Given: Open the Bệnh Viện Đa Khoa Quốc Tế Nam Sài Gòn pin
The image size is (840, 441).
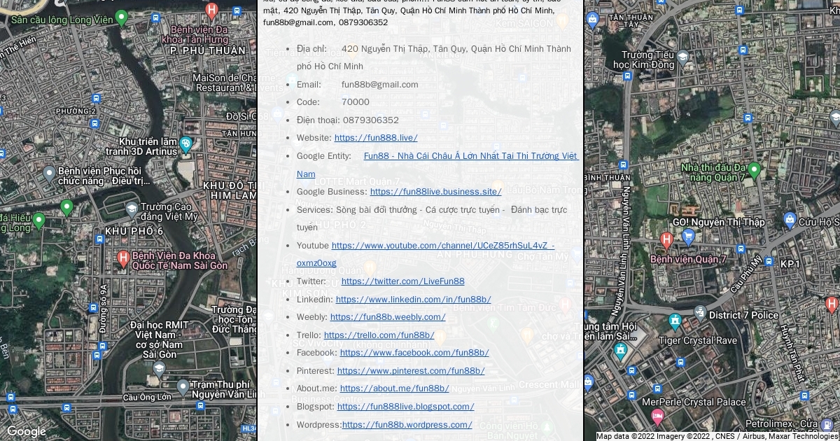Looking at the screenshot, I should (123, 259).
